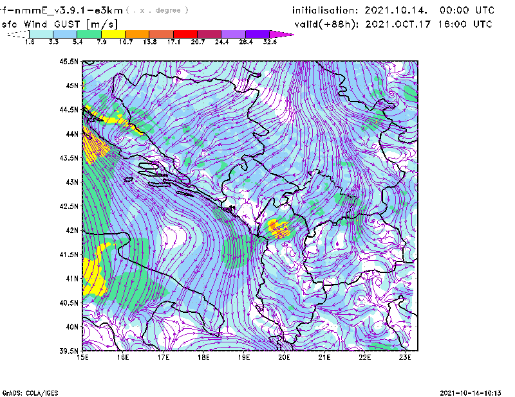Screen dimensions: 515x397
Task: Click the '18E' longitude label
Action: coord(203,357)
